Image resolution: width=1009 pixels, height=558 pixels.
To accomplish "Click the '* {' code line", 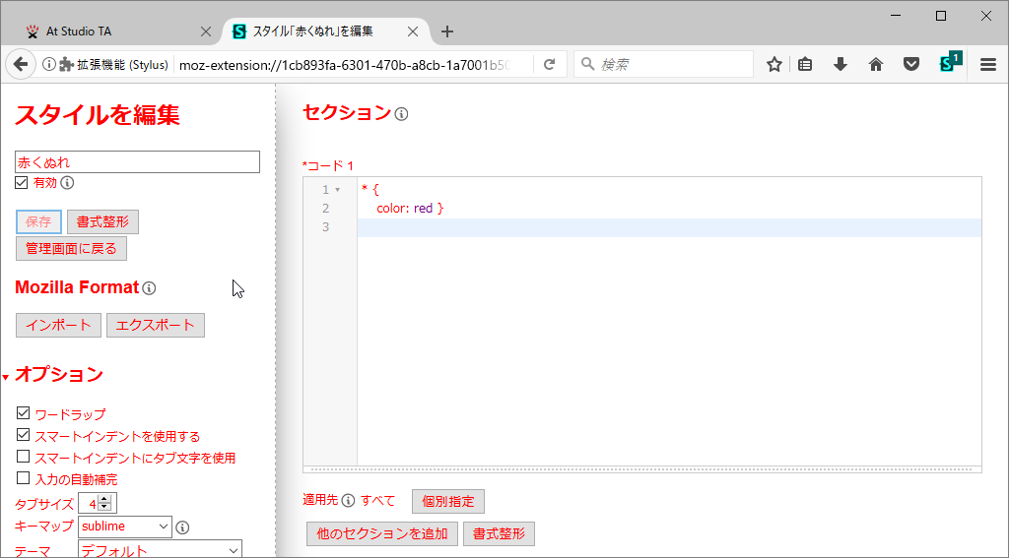I will (x=370, y=190).
